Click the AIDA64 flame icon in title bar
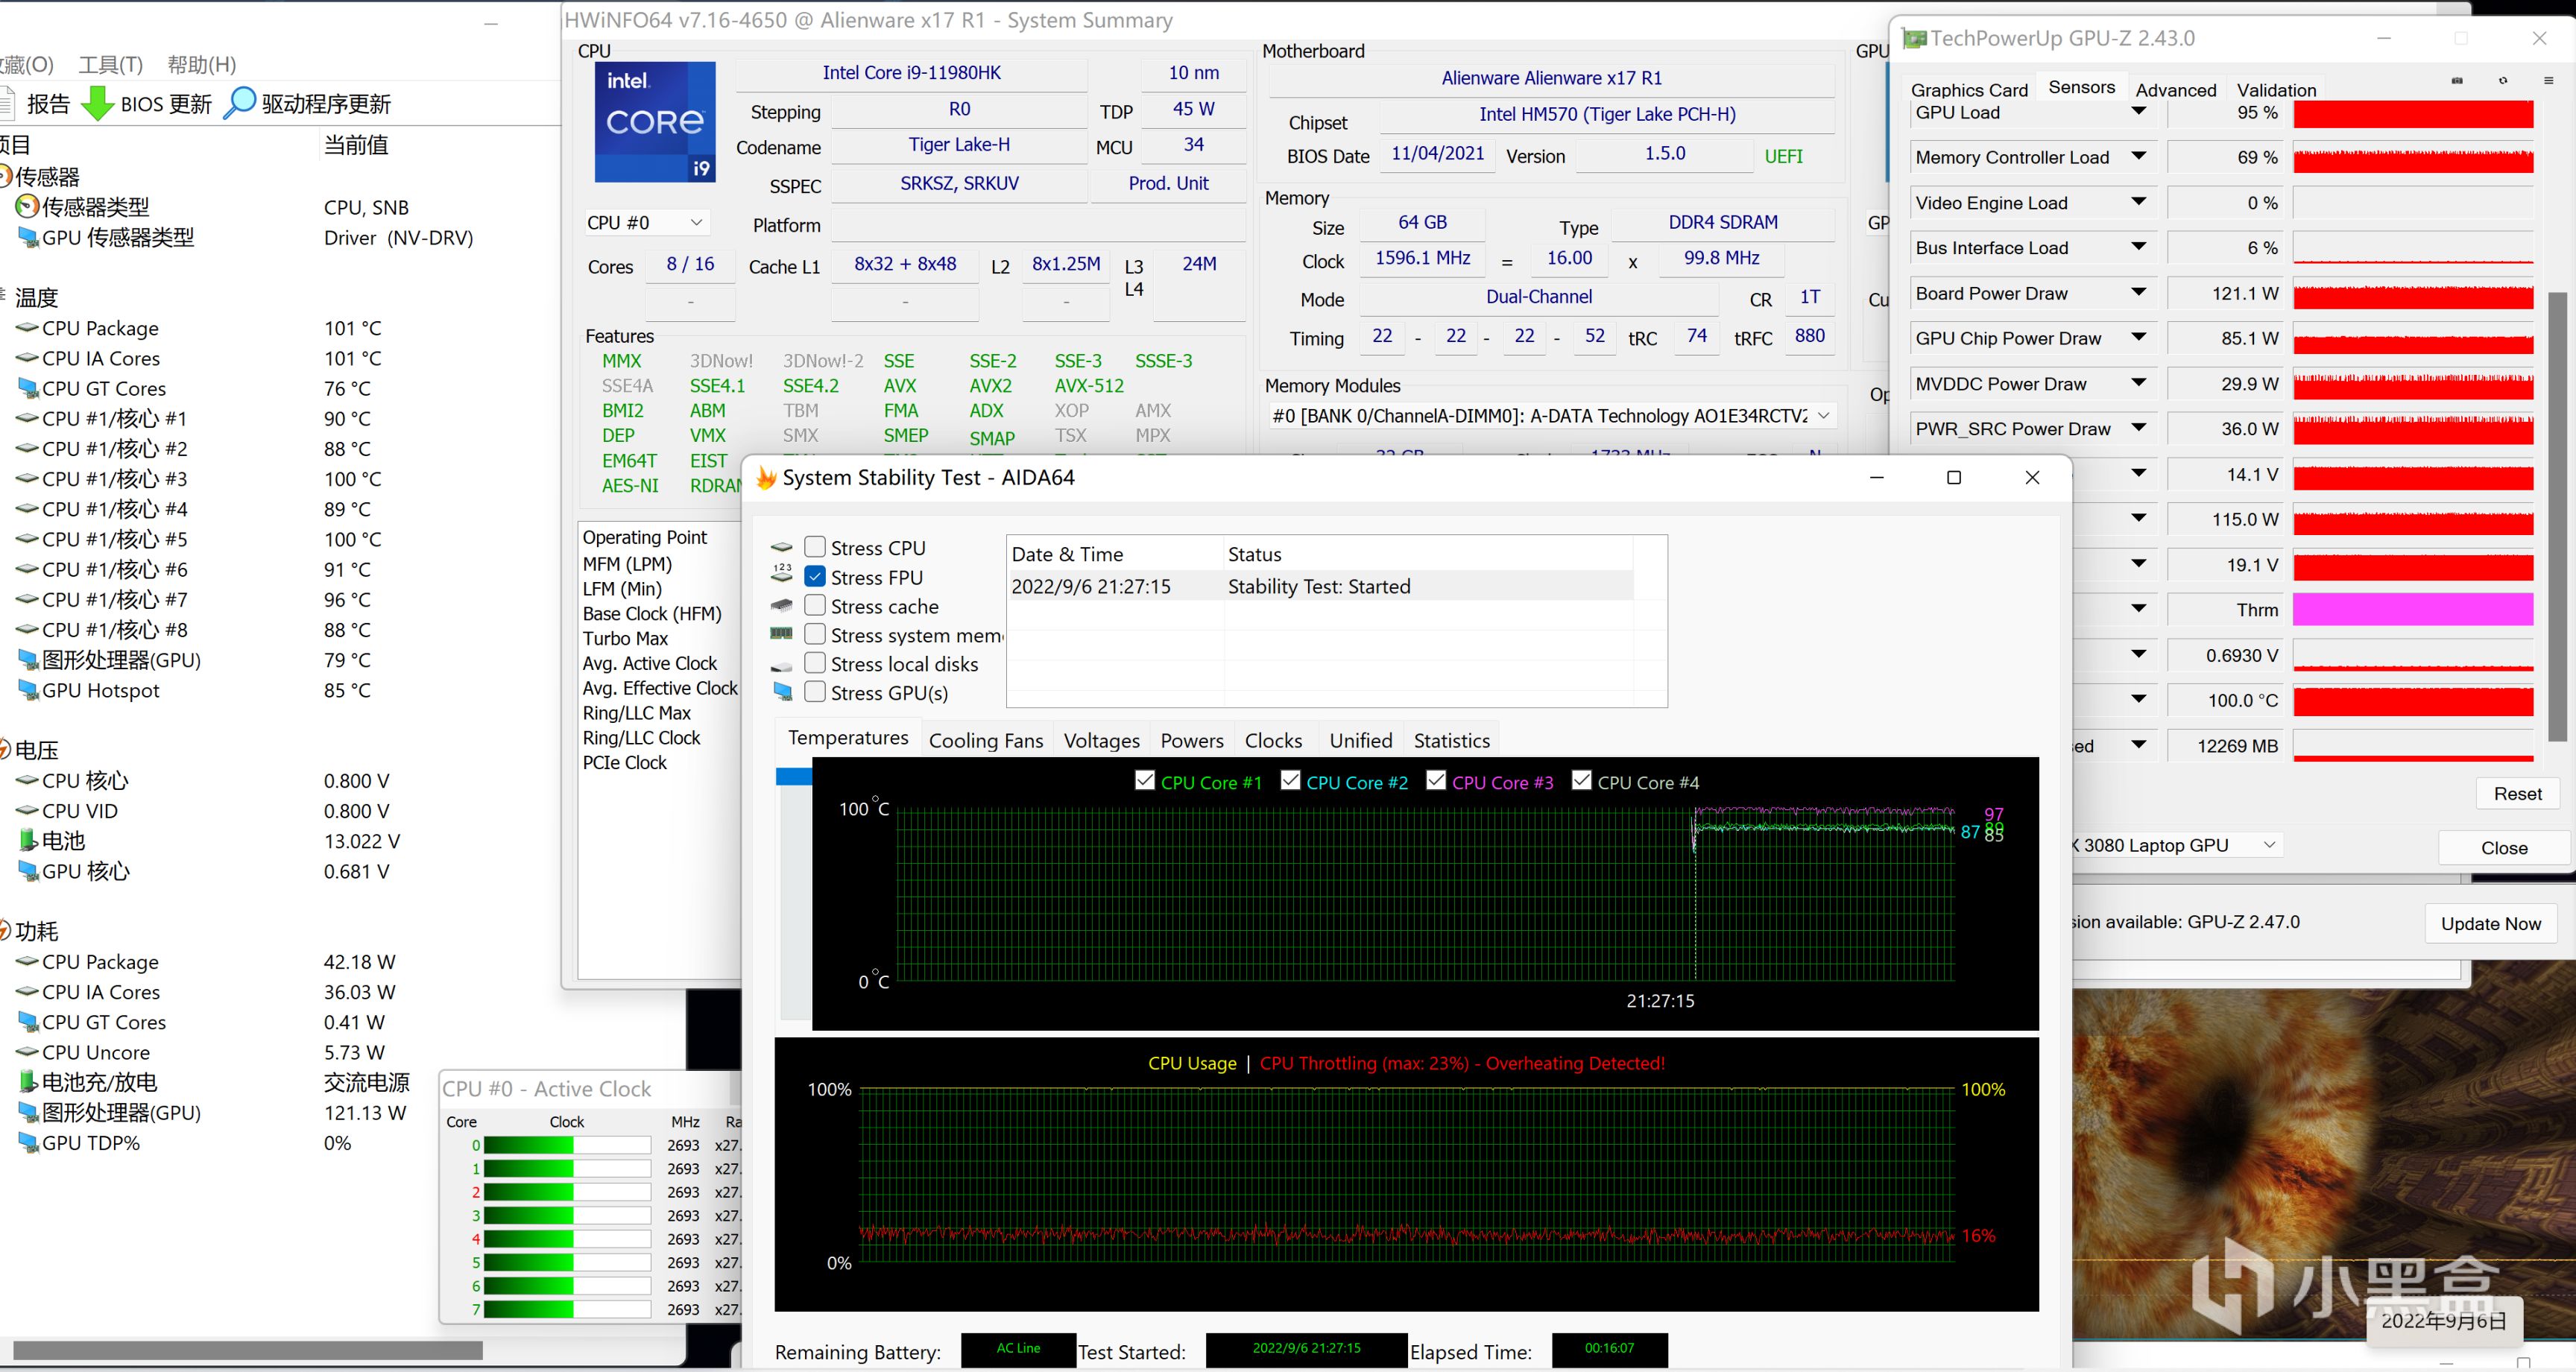 point(767,478)
